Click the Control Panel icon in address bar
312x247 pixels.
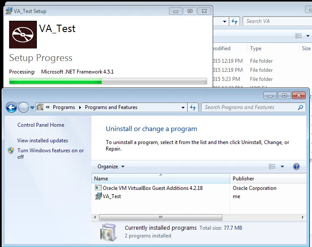pos(40,107)
